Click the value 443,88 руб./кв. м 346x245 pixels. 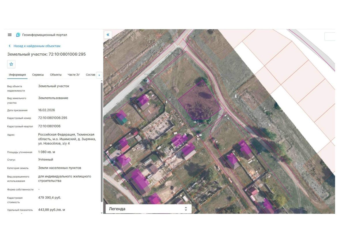click(x=52, y=210)
